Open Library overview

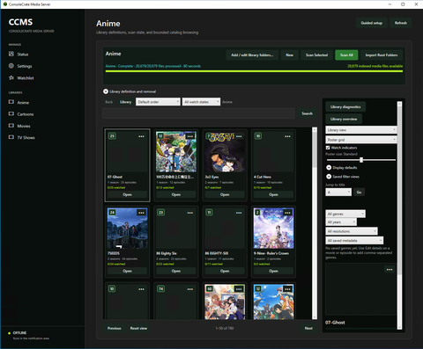[344, 119]
